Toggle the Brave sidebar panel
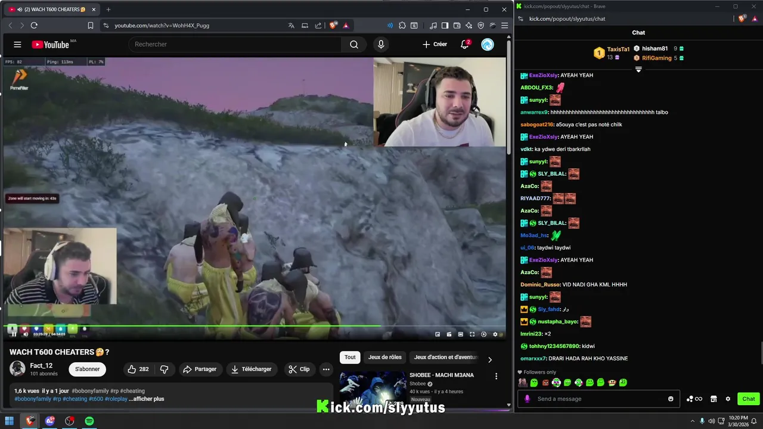The height and width of the screenshot is (429, 763). [445, 26]
